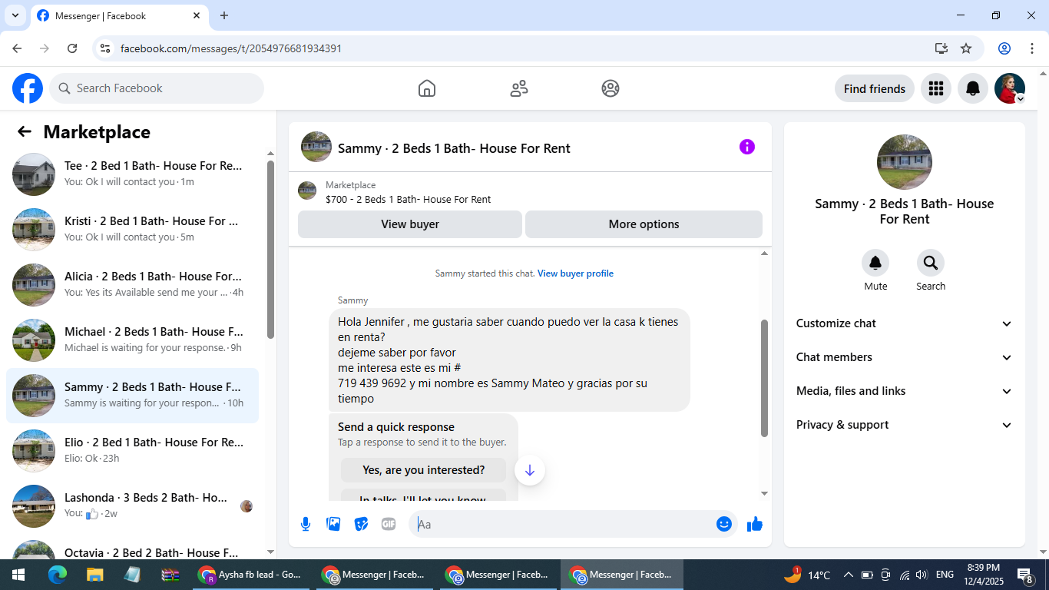Mute this chat with bell icon
This screenshot has height=590, width=1049.
click(x=875, y=264)
